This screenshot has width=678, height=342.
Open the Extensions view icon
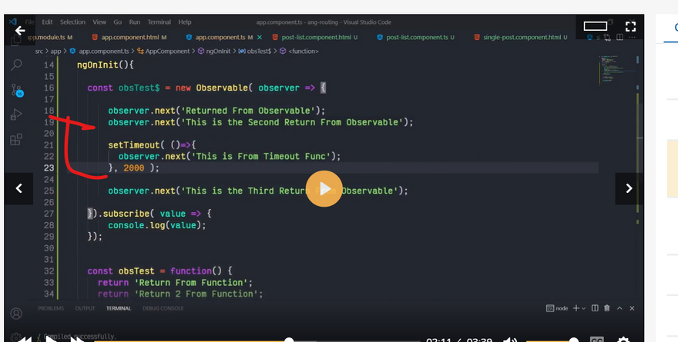[16, 140]
